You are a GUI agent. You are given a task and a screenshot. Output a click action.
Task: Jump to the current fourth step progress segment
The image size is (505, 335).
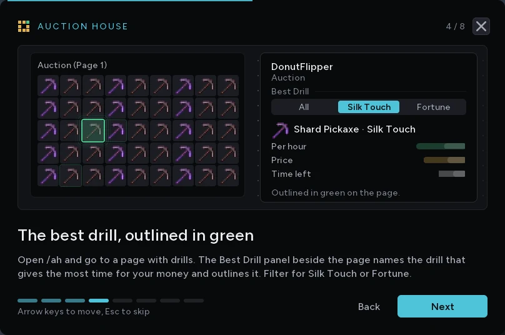[x=99, y=301]
